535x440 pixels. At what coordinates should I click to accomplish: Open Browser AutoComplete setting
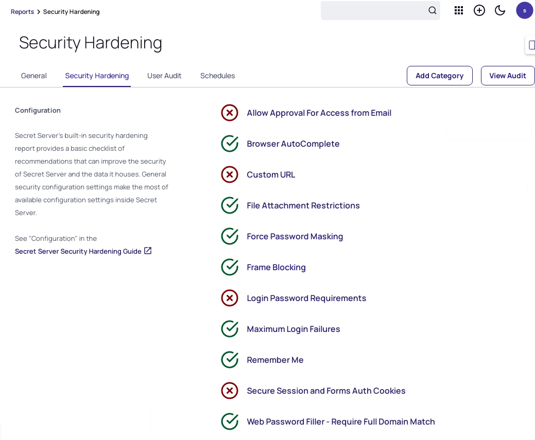coord(293,144)
